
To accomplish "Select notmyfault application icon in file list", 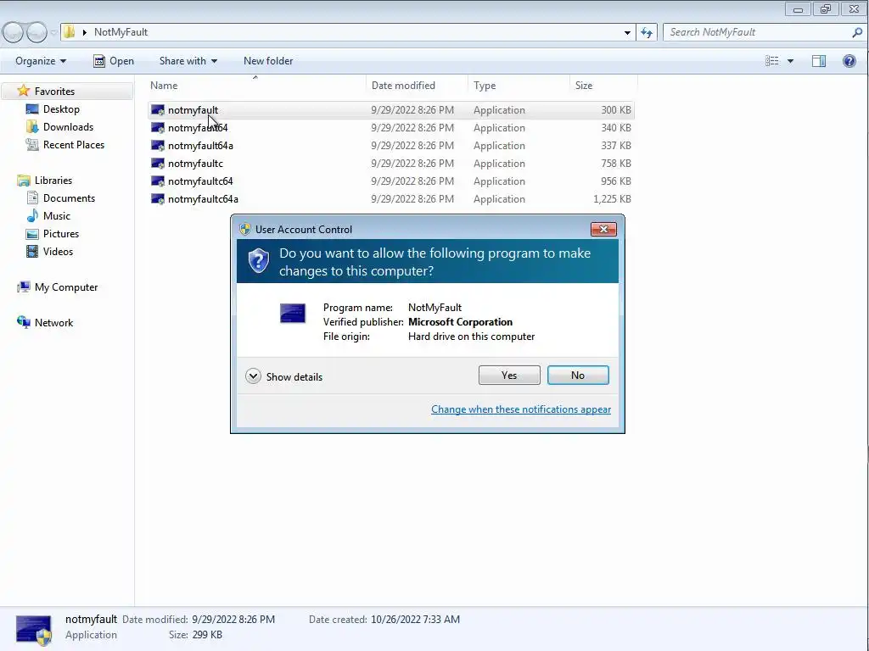I will click(x=158, y=110).
